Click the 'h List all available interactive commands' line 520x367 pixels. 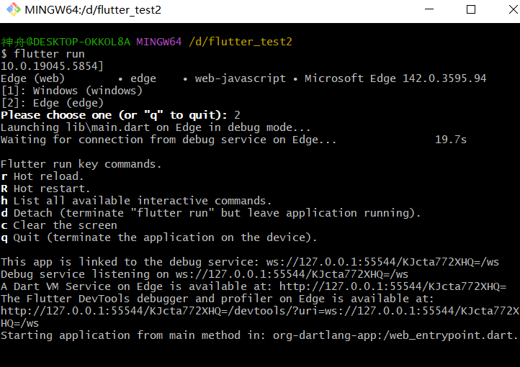pyautogui.click(x=136, y=201)
